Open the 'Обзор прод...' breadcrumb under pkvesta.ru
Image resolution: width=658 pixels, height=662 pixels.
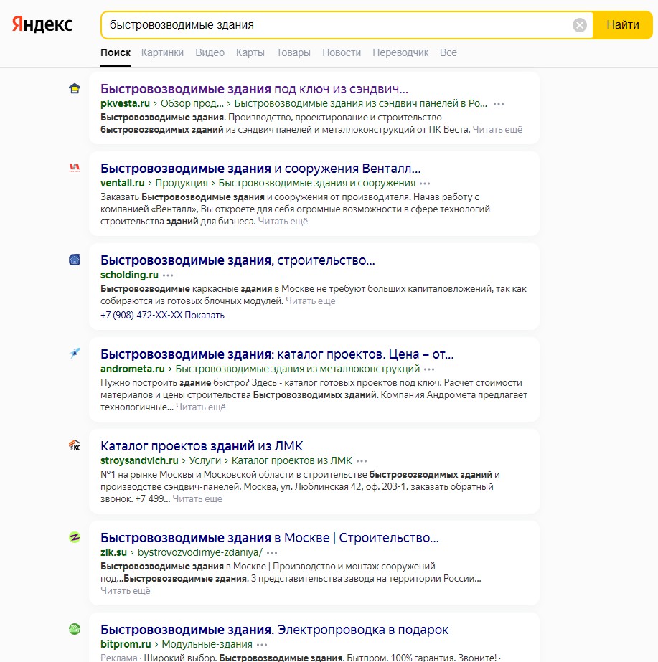192,103
